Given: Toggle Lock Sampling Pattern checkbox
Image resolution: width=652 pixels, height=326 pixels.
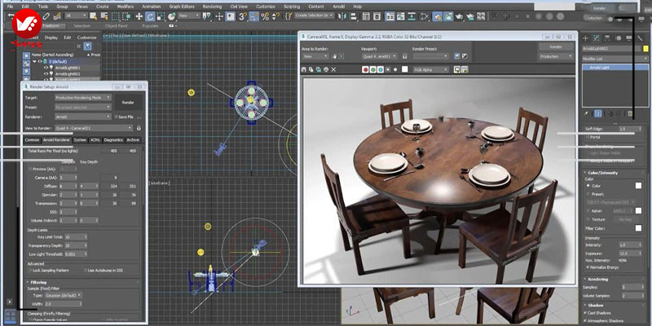Looking at the screenshot, I should tap(30, 271).
